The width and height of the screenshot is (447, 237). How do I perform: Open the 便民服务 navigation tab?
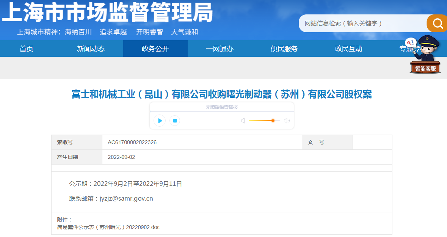[284, 49]
